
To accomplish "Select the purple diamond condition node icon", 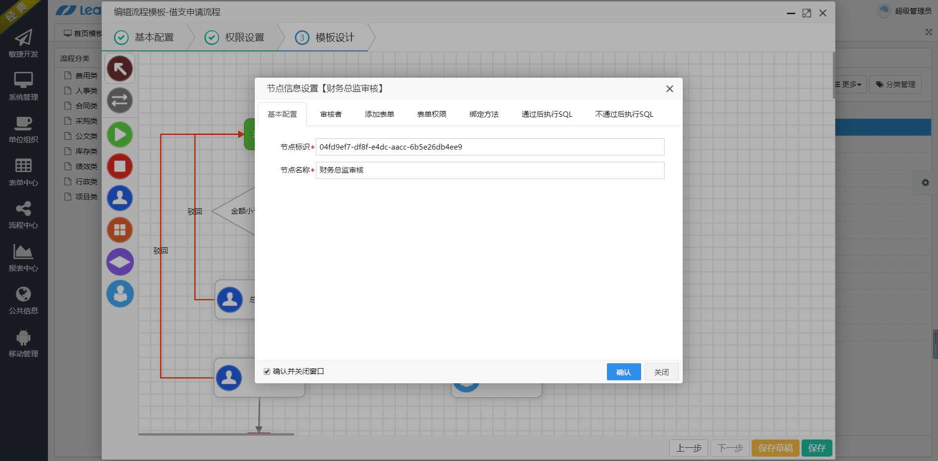I will [x=120, y=262].
